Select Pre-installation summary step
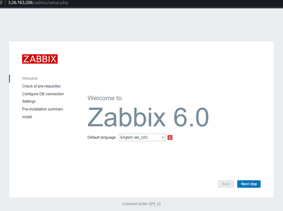 43,109
